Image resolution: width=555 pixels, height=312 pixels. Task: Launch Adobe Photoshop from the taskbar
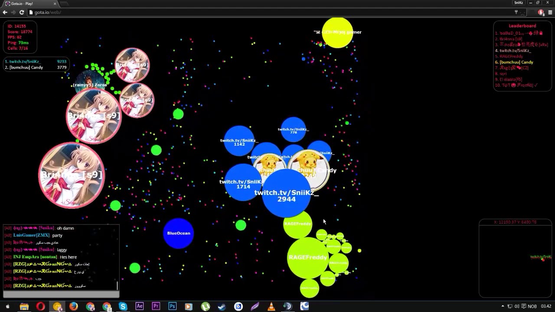(172, 306)
